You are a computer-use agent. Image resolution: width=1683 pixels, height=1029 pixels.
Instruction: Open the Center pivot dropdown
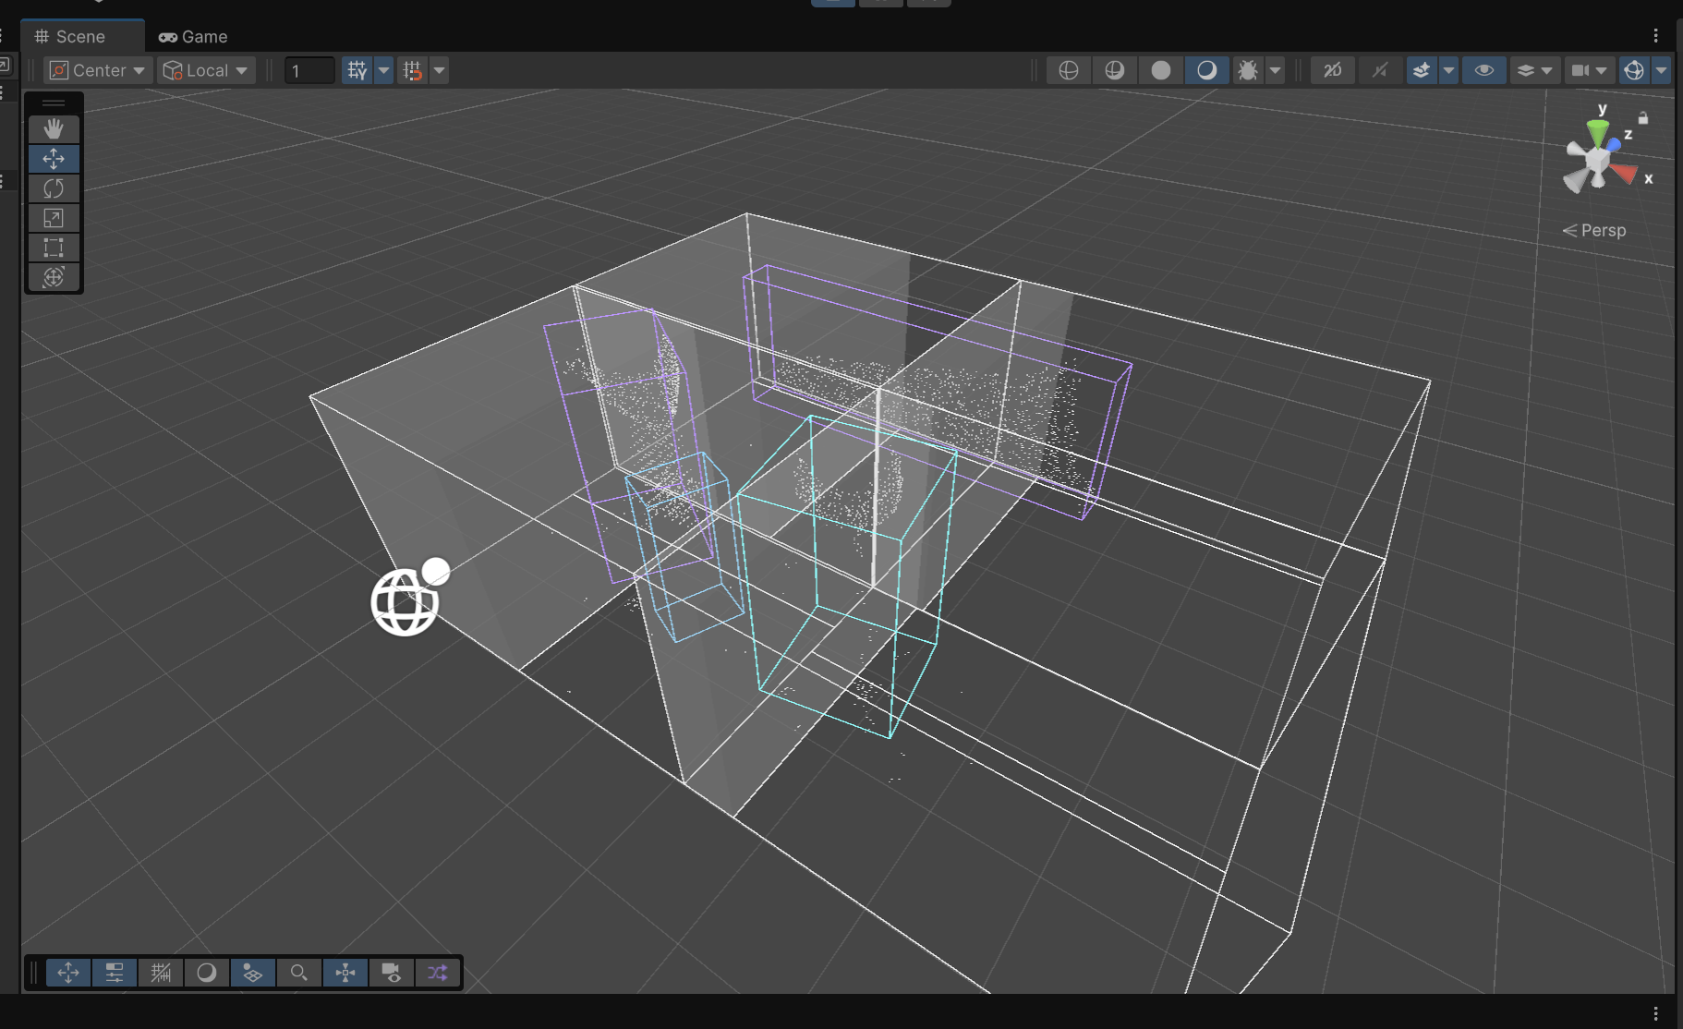point(97,70)
